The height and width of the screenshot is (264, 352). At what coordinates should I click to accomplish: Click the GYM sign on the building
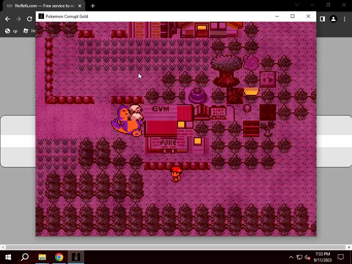click(x=161, y=109)
